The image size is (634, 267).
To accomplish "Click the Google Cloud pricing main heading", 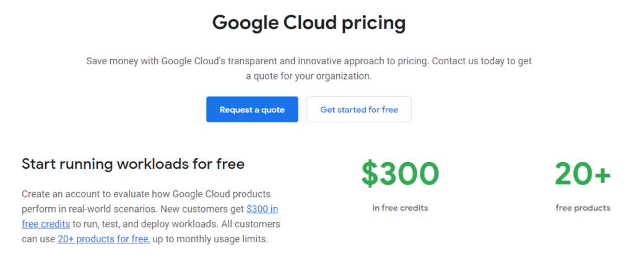I will point(309,23).
